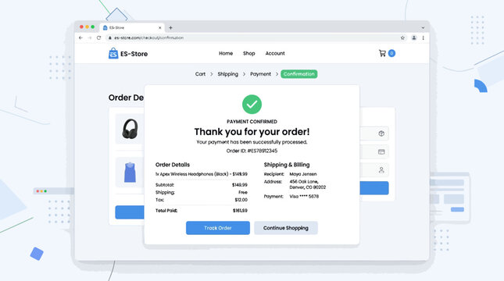Bookmark page with the star icon
Screen dimensions: 504x281
tap(402, 38)
